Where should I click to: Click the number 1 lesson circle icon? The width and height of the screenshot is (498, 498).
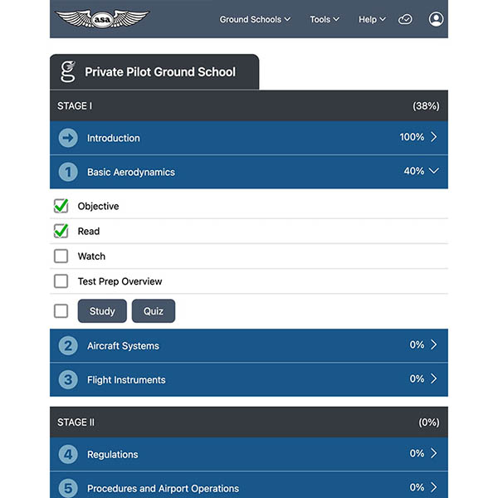click(x=68, y=172)
